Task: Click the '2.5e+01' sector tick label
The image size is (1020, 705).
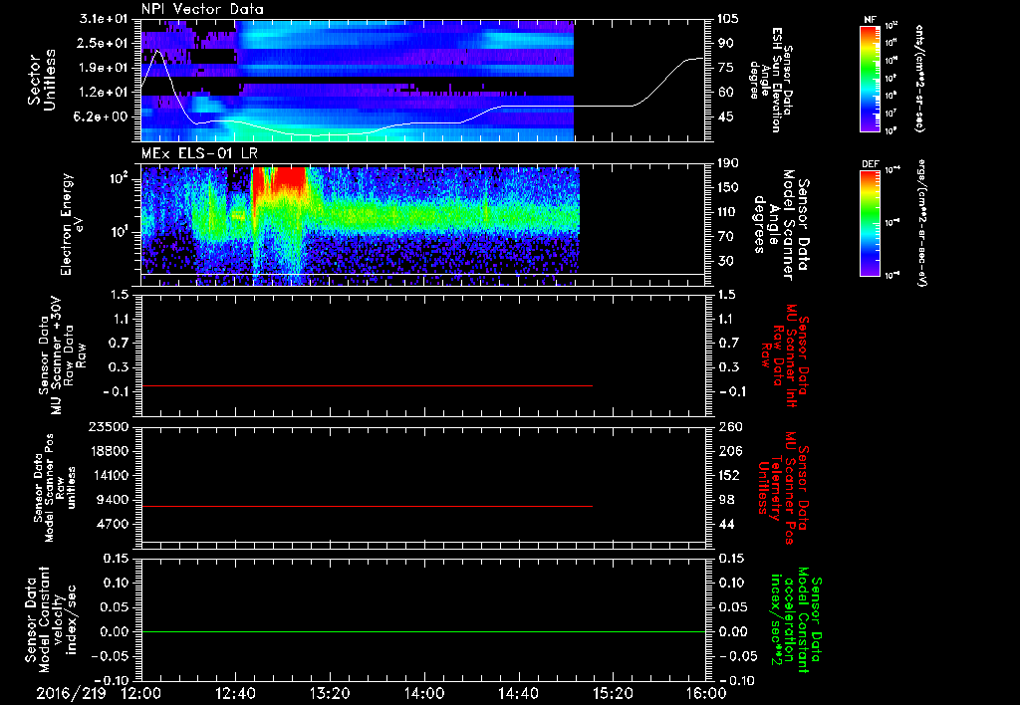Action: coord(103,43)
